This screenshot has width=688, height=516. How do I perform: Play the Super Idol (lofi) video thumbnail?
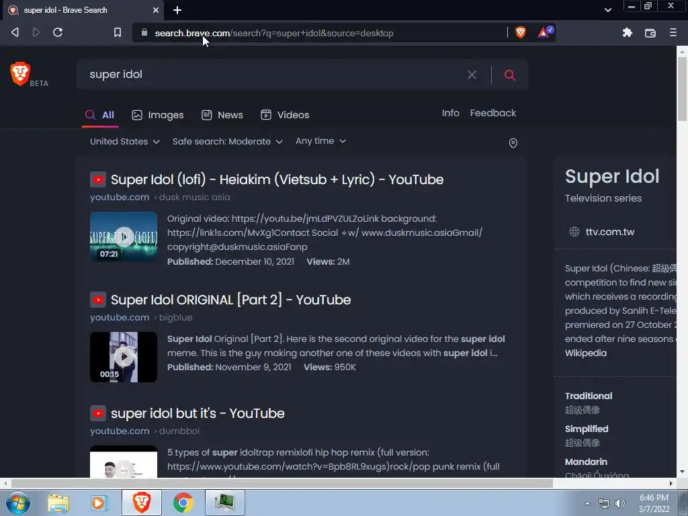[x=124, y=236]
